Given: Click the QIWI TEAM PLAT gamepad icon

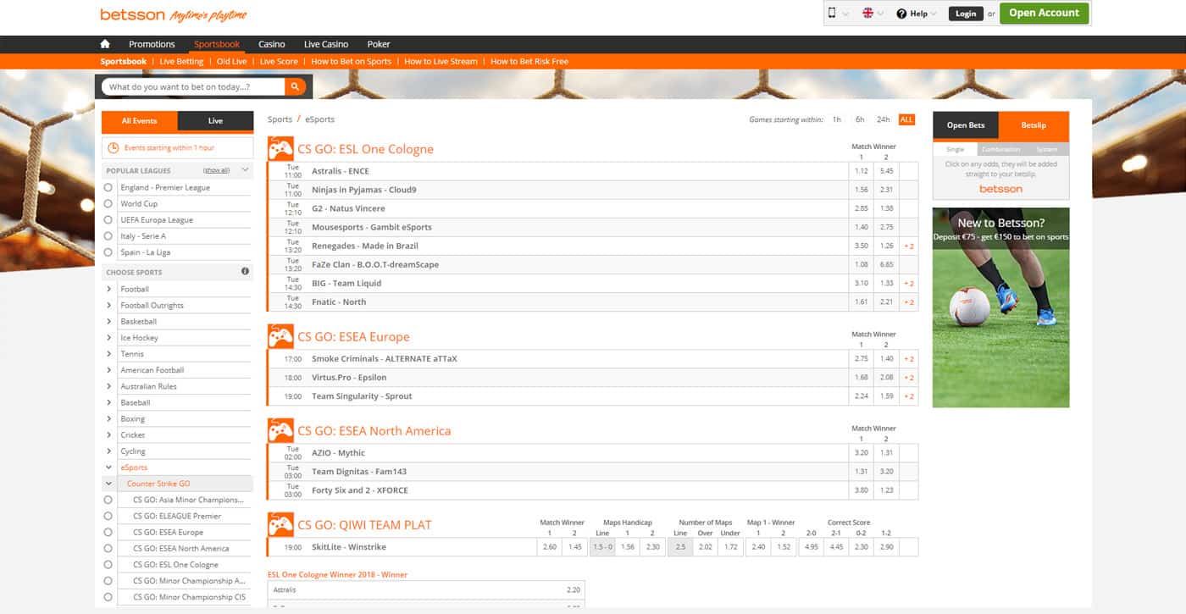Looking at the screenshot, I should pyautogui.click(x=280, y=524).
